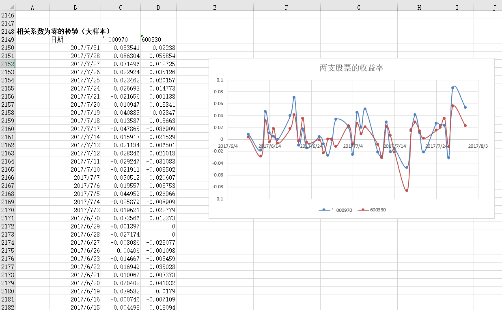Select column B header

point(75,7)
